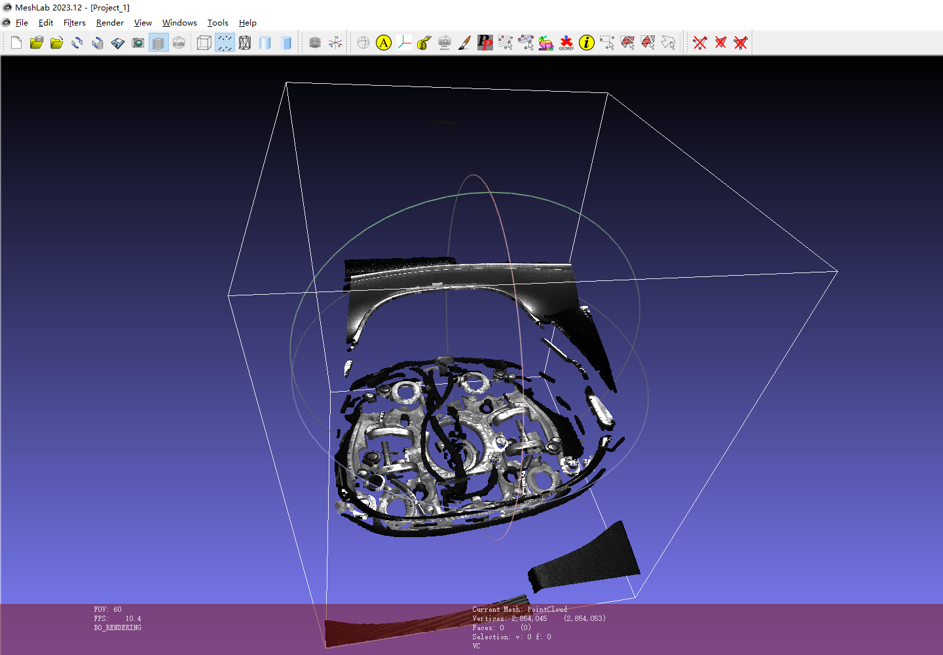Select the Points on a Plane tool

[x=526, y=43]
